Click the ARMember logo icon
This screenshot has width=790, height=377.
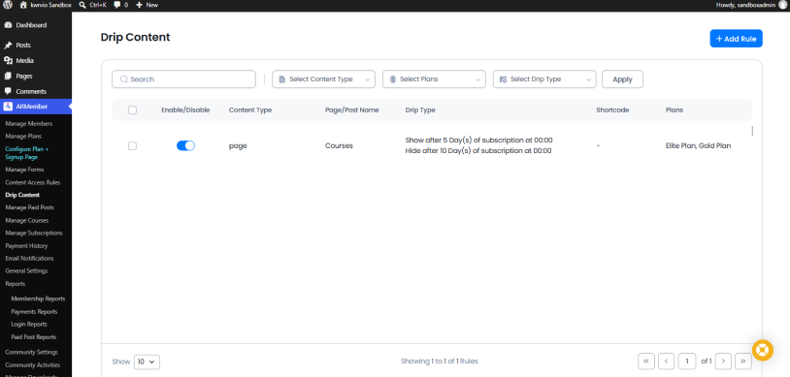(8, 107)
